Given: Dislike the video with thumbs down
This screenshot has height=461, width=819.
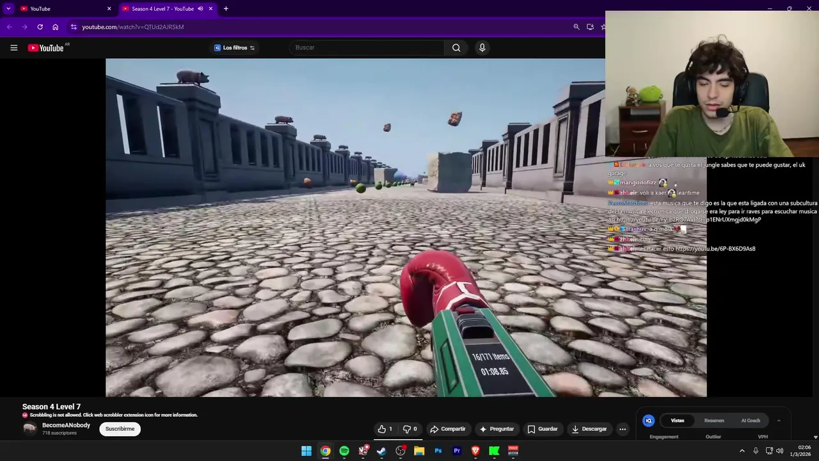Looking at the screenshot, I should [x=409, y=429].
